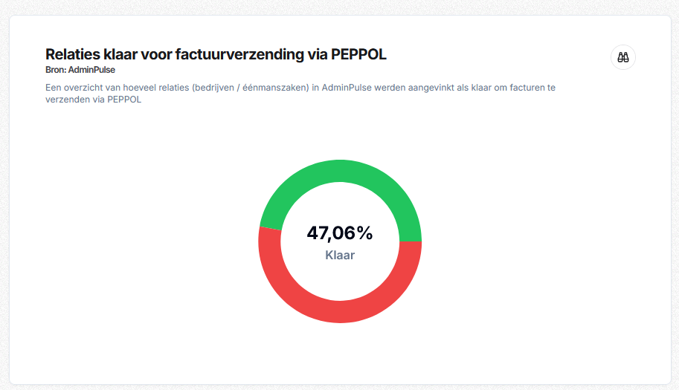Screen dimensions: 679x390
Task: Select the red segment of the donut chart
Action: click(x=340, y=309)
